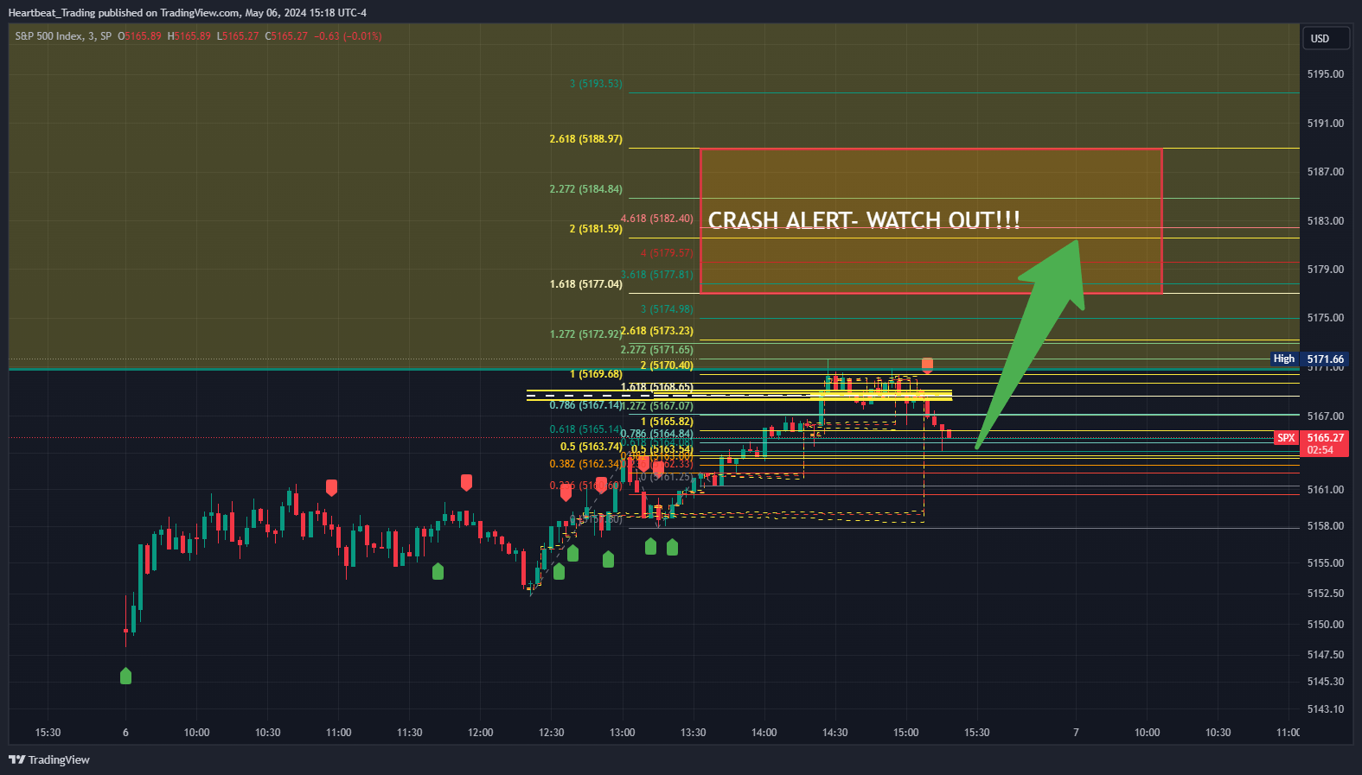Click the 12:30 time axis label
Screen dimensions: 1362x775
click(x=552, y=733)
